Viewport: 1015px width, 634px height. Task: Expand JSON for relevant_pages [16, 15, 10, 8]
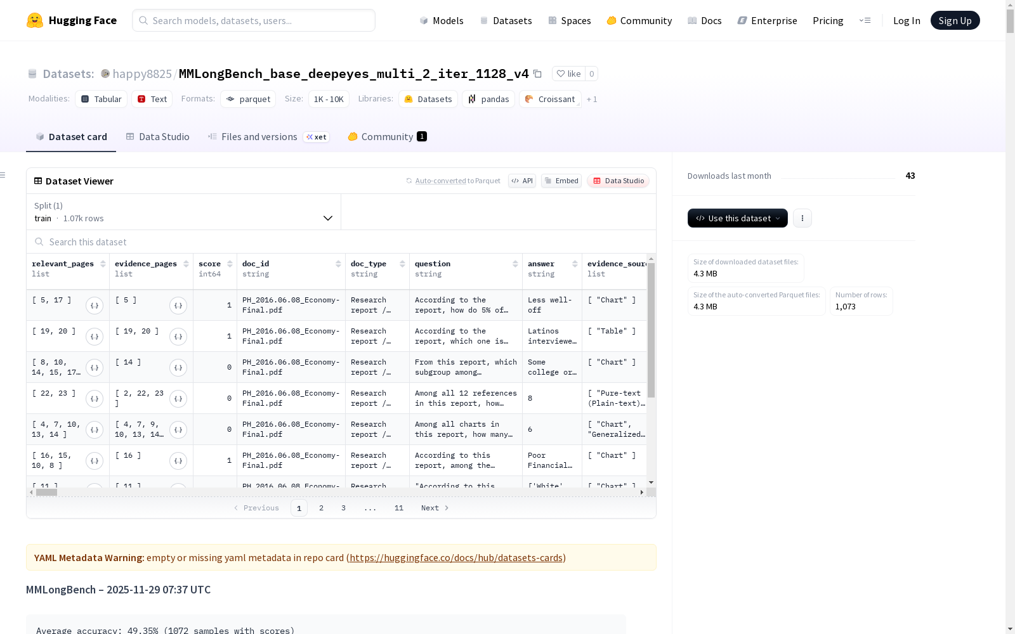(95, 461)
